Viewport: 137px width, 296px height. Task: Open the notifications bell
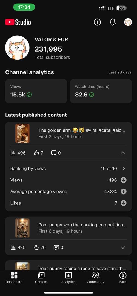click(113, 22)
